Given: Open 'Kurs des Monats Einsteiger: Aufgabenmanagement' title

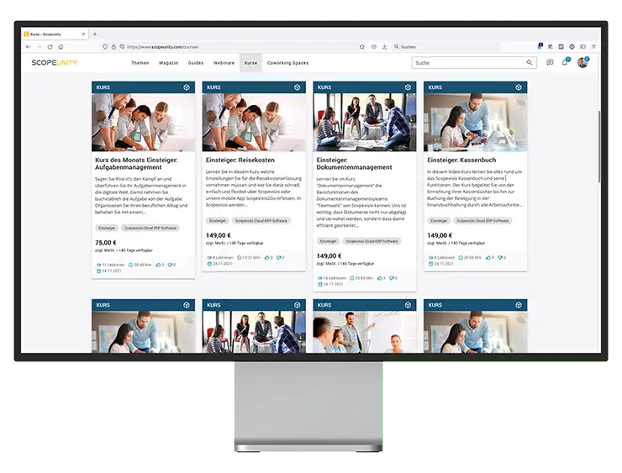Looking at the screenshot, I should pyautogui.click(x=136, y=164).
